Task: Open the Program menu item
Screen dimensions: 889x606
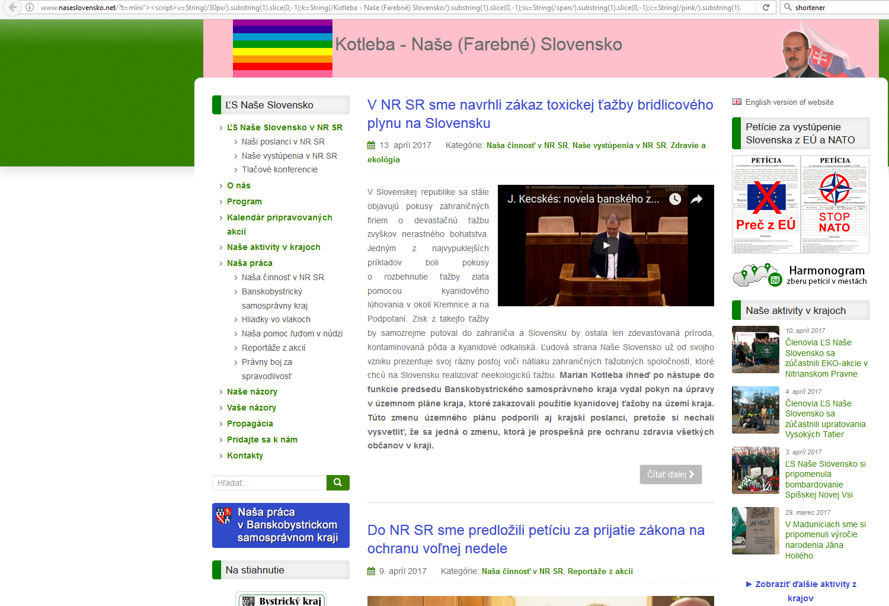Action: 244,201
